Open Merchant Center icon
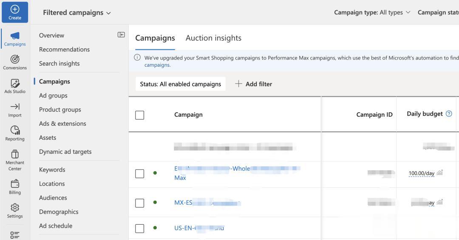 point(15,154)
